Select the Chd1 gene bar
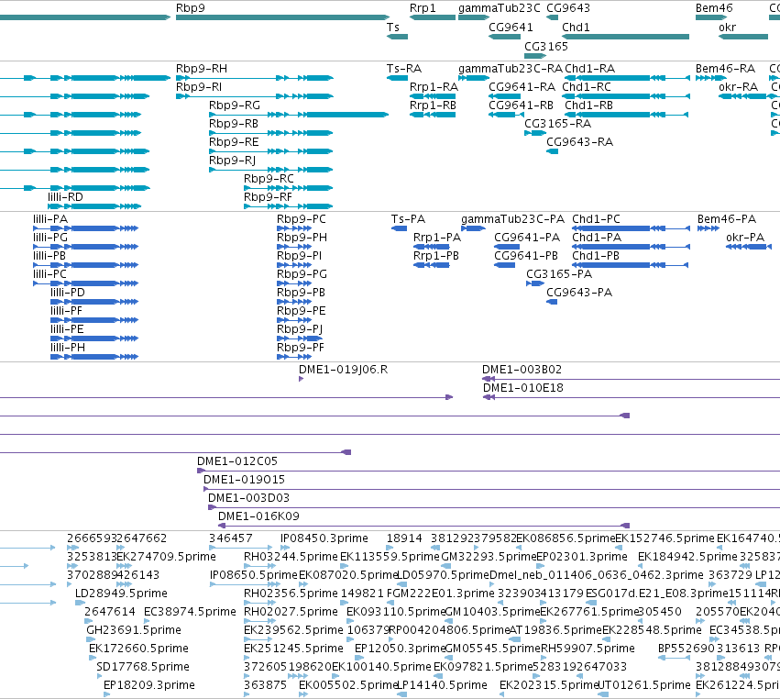This screenshot has height=699, width=780. tap(625, 37)
